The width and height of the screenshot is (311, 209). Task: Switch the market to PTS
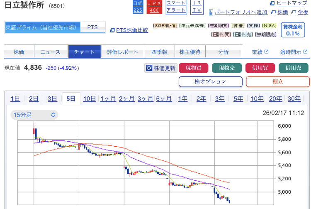[92, 27]
